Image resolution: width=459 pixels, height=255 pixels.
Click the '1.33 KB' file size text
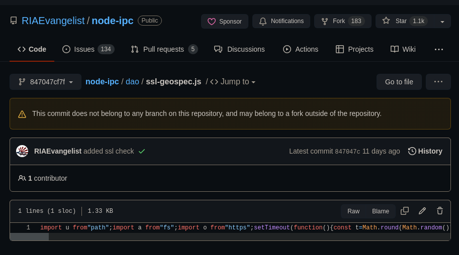(x=101, y=211)
